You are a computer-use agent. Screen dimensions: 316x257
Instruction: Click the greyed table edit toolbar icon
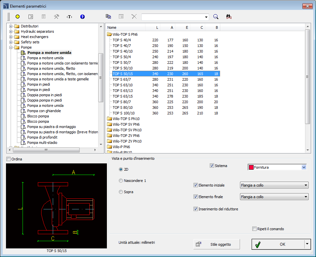tap(121, 17)
